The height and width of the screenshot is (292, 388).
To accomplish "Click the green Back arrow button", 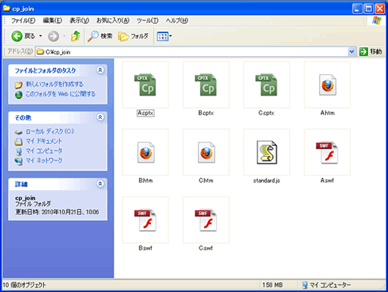I will 17,36.
